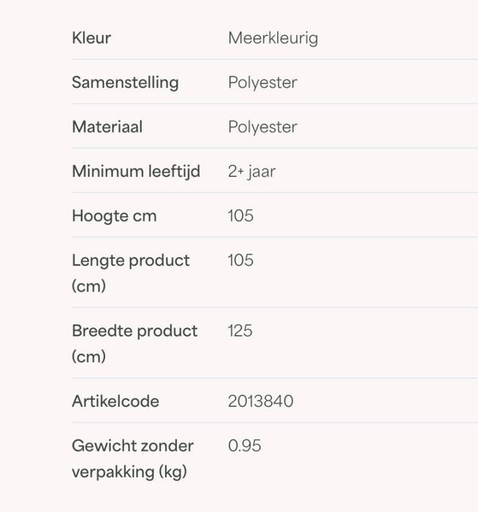Click the (cm) text under Breedte product
Image resolution: width=478 pixels, height=512 pixels.
click(88, 356)
